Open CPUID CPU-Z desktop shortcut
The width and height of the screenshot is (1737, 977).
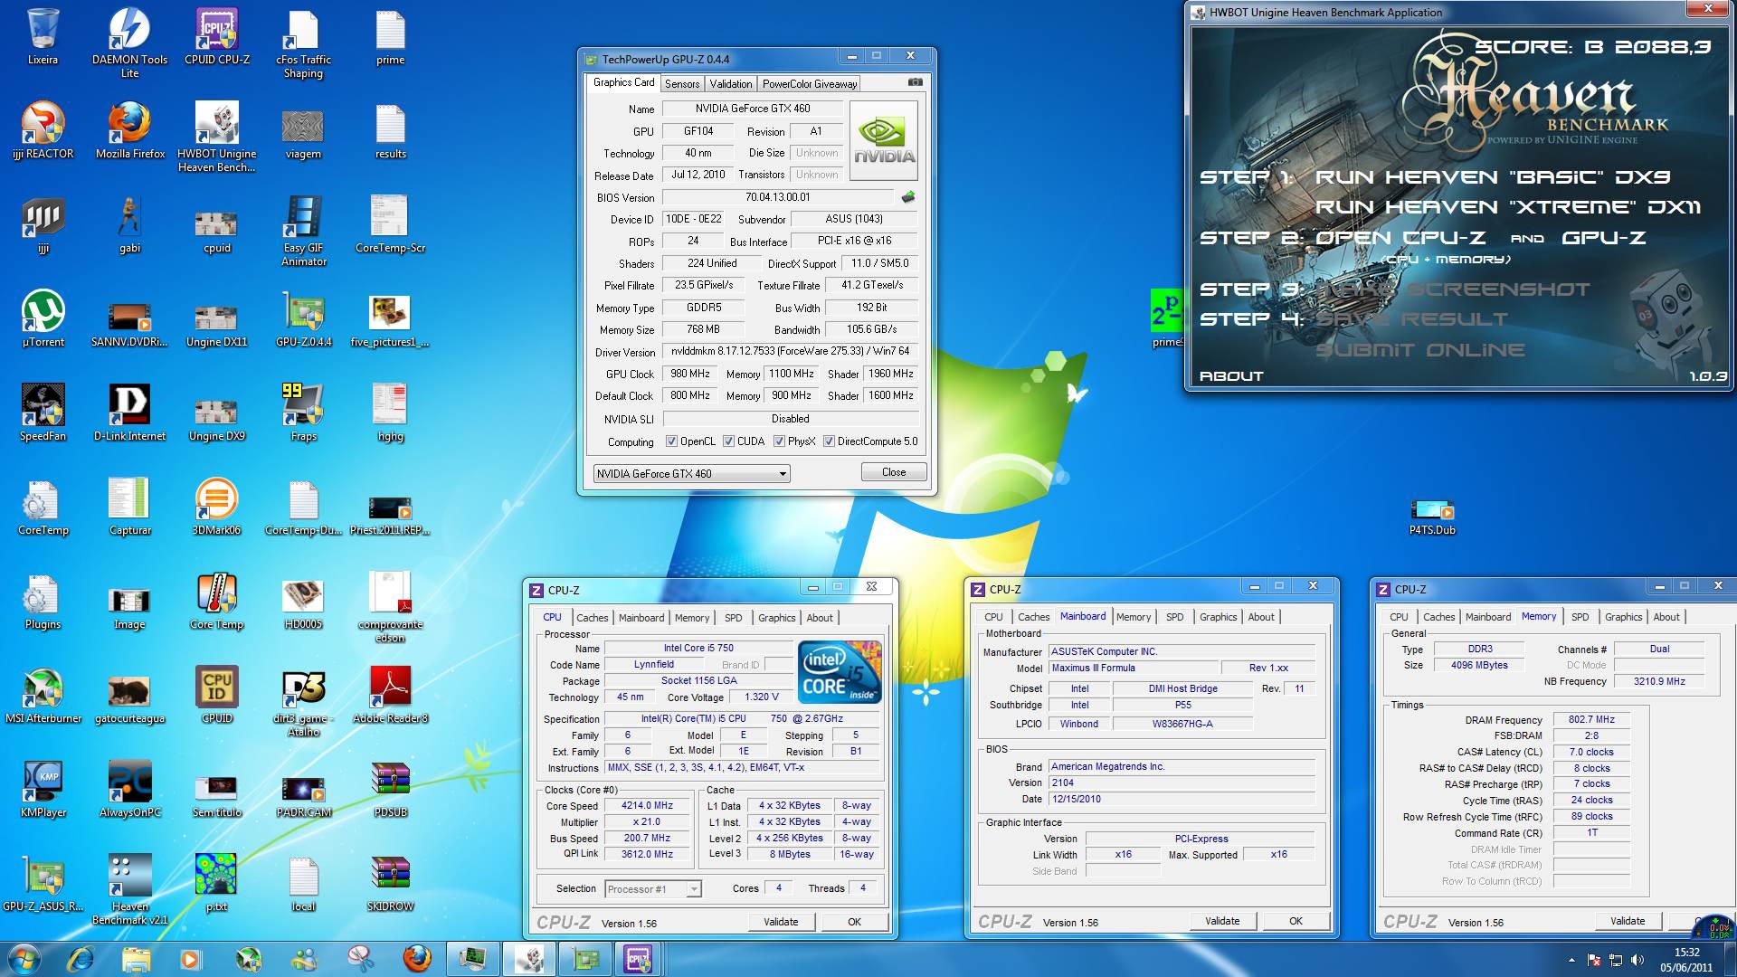pos(216,38)
